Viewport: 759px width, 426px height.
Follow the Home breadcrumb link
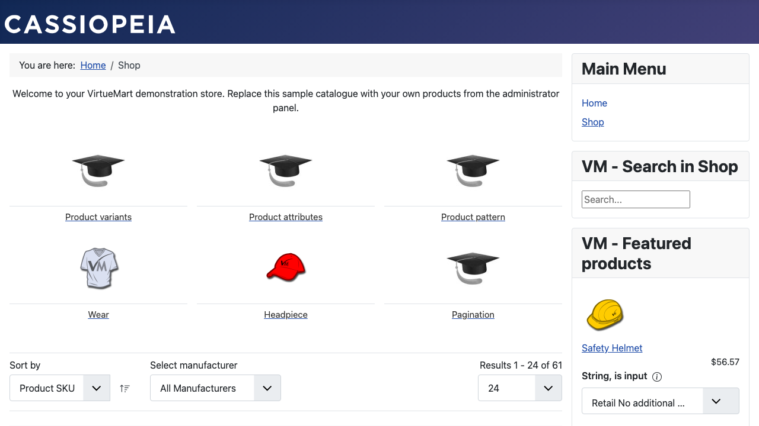(93, 65)
